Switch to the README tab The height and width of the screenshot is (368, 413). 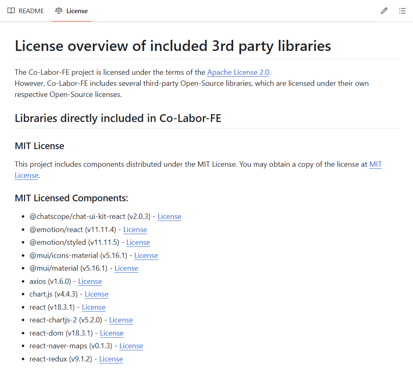tap(26, 11)
